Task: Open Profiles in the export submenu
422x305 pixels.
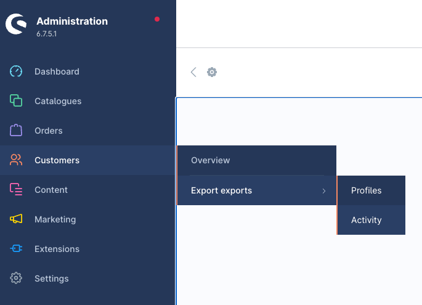Action: pos(371,190)
